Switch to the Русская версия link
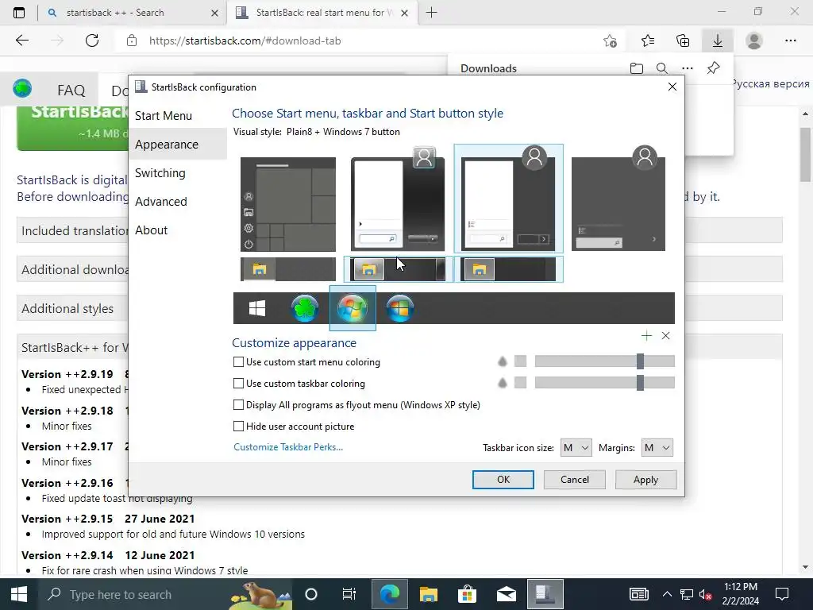 click(770, 84)
